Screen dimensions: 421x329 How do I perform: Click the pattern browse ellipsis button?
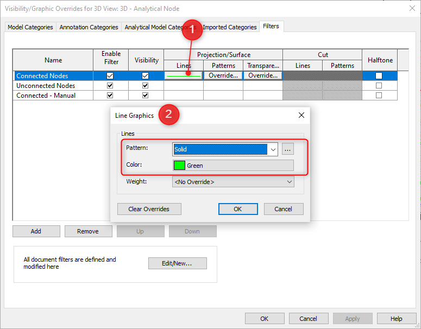tap(287, 149)
